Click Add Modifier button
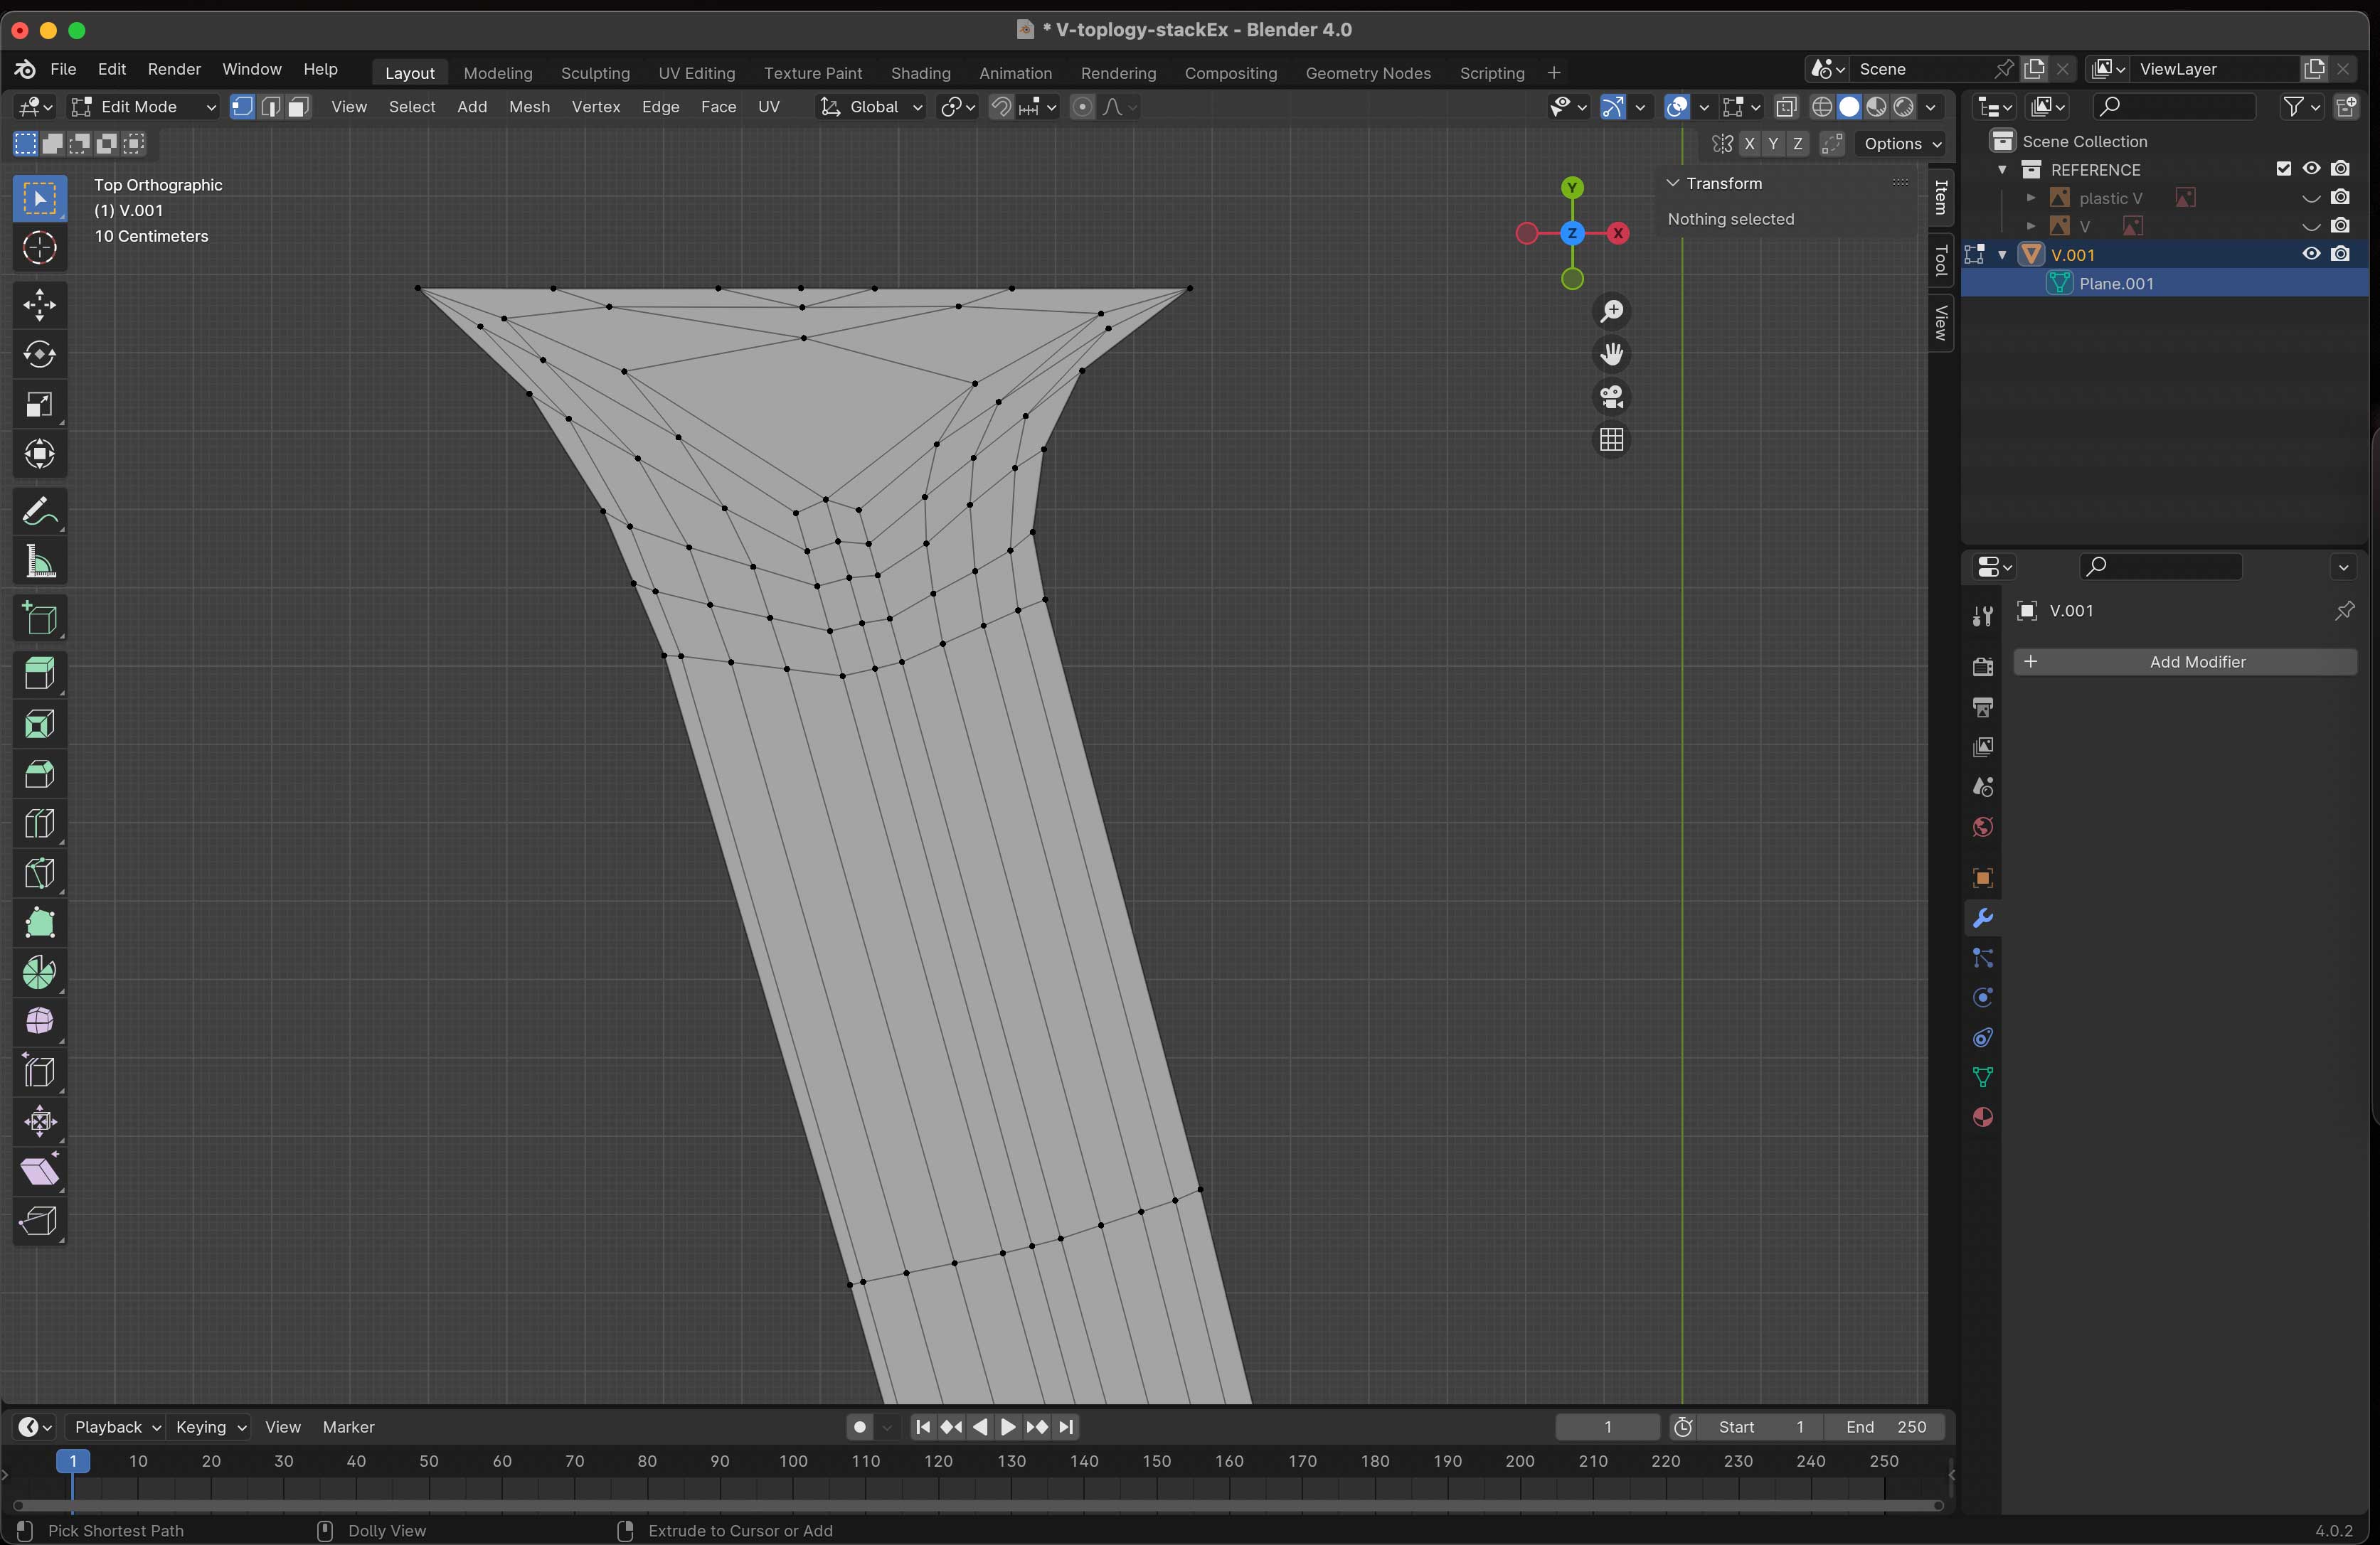This screenshot has width=2380, height=1545. [x=2196, y=659]
